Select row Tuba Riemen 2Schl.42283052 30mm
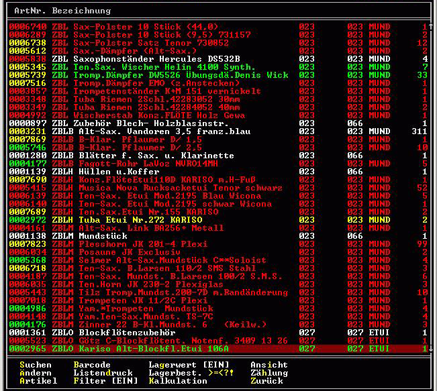The height and width of the screenshot is (391, 437). click(218, 99)
